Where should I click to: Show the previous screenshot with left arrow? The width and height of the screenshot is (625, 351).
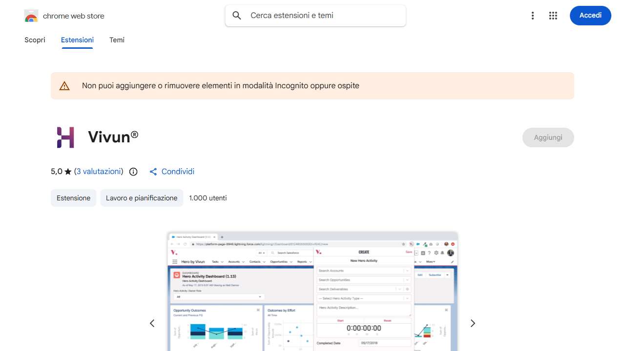tap(152, 323)
